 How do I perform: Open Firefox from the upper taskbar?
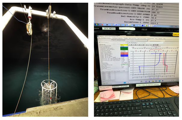point(102,25)
